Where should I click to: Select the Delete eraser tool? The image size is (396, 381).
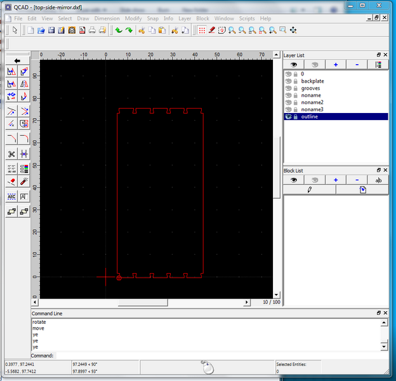click(x=11, y=182)
